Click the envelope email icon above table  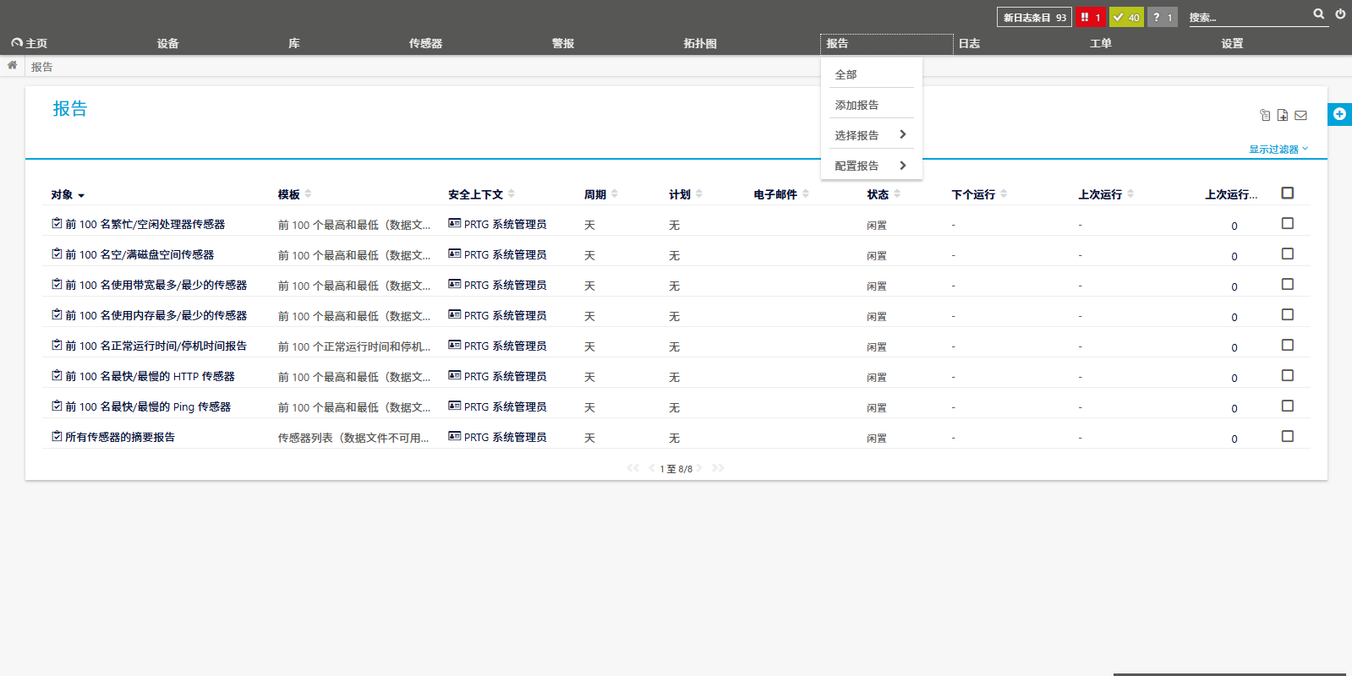pos(1300,116)
